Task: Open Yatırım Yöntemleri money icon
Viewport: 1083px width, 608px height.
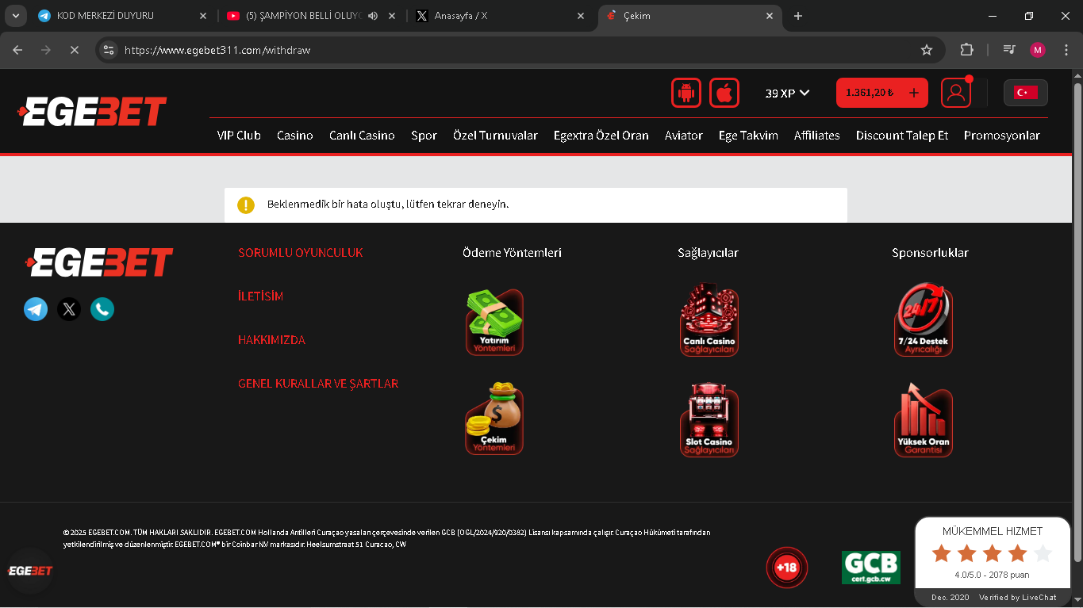Action: 494,322
